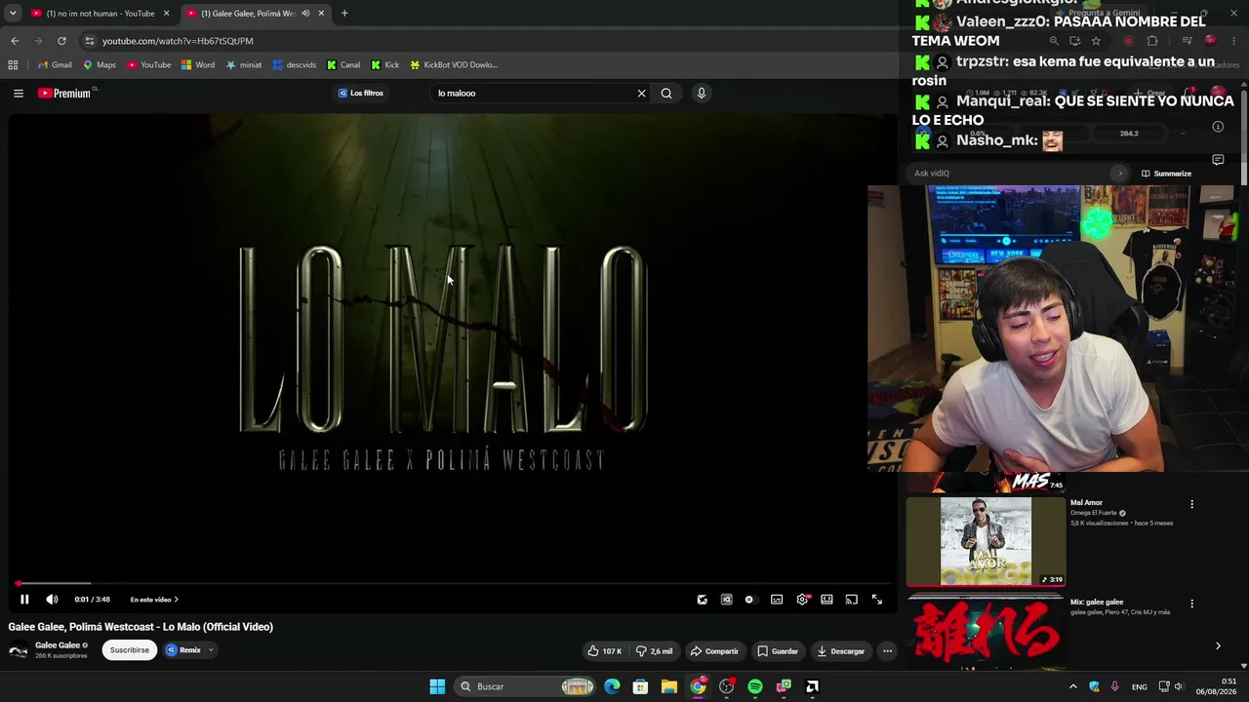
Task: Open the 'Los filtros' button
Action: coord(361,94)
